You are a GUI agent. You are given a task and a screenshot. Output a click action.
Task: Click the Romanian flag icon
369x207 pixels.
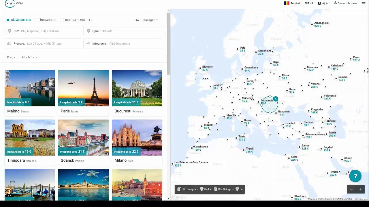pyautogui.click(x=287, y=3)
